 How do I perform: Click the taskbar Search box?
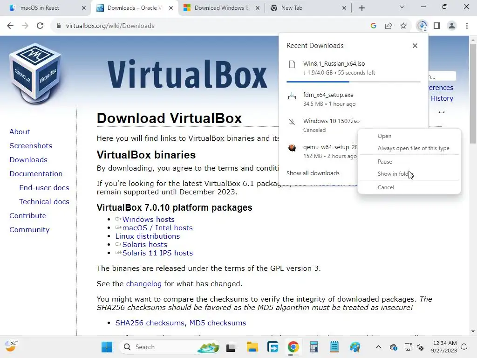pyautogui.click(x=170, y=347)
